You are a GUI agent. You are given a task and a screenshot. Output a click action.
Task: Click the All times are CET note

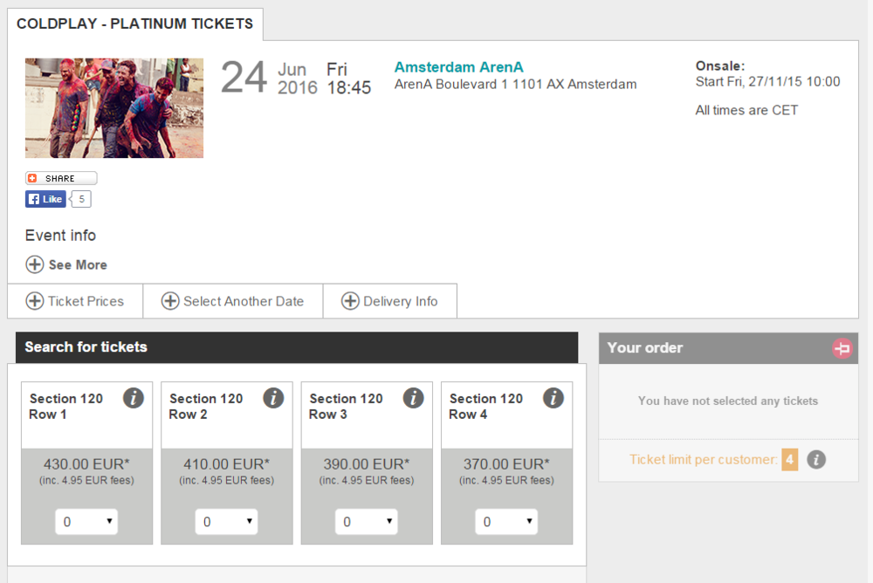click(x=746, y=110)
